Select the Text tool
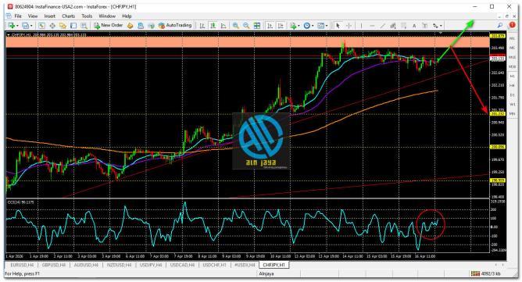522x282 pixels. (x=414, y=26)
